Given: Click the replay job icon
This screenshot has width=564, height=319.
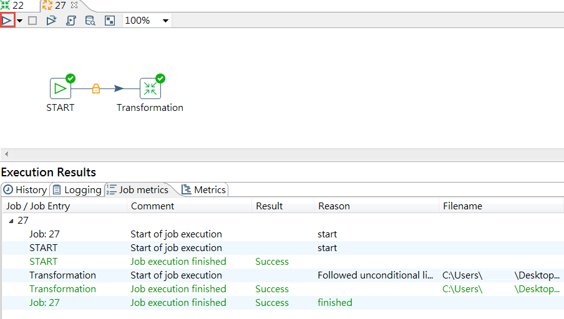Looking at the screenshot, I should (x=51, y=21).
